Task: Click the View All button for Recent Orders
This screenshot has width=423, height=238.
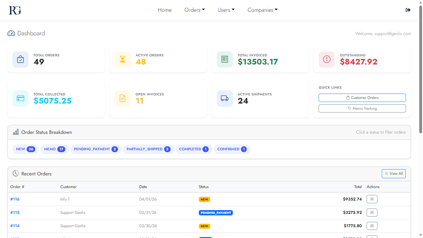Action: (394, 174)
